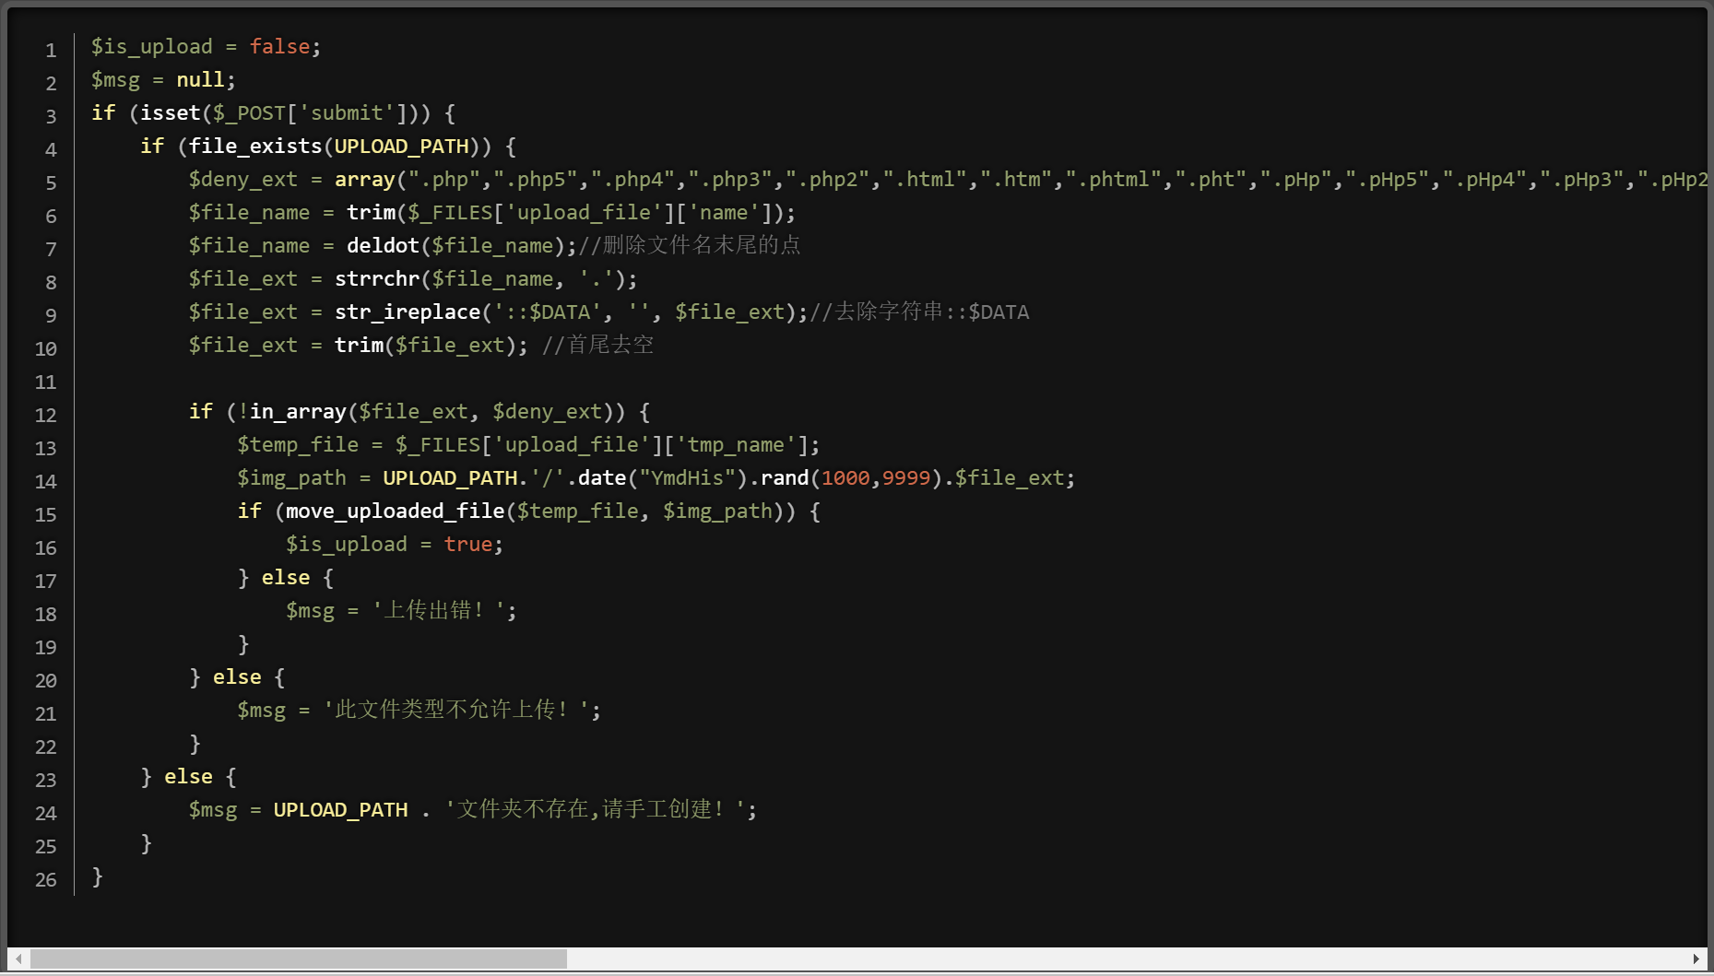1714x976 pixels.
Task: Click the strrchr function on line 8
Action: 377,278
